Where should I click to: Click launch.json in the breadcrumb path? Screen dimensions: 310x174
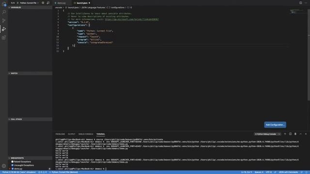coord(74,8)
